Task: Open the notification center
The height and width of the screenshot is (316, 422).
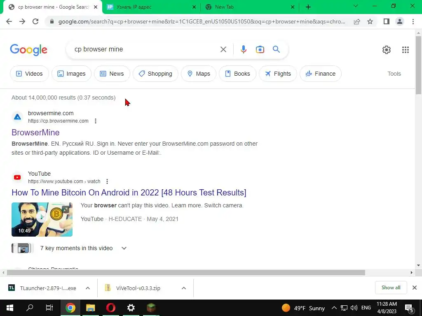Action: (x=409, y=308)
